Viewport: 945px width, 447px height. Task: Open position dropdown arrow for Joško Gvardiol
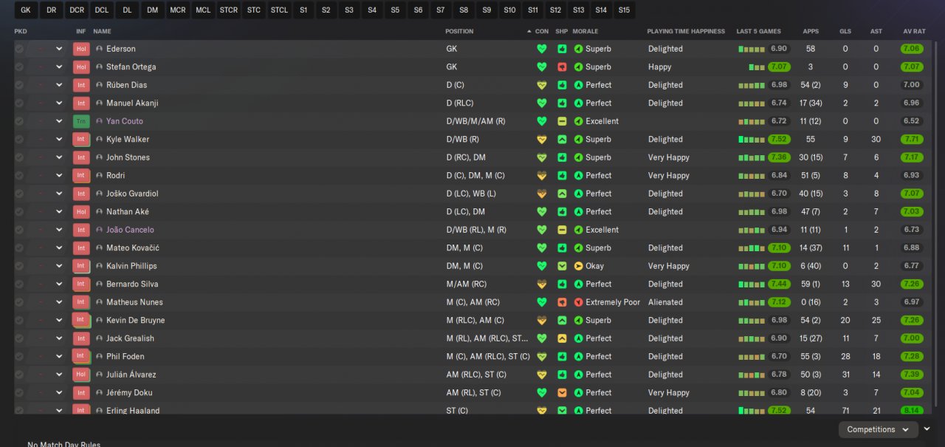pyautogui.click(x=59, y=194)
